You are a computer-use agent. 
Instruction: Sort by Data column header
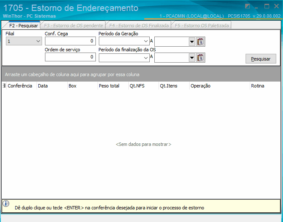pyautogui.click(x=52, y=86)
